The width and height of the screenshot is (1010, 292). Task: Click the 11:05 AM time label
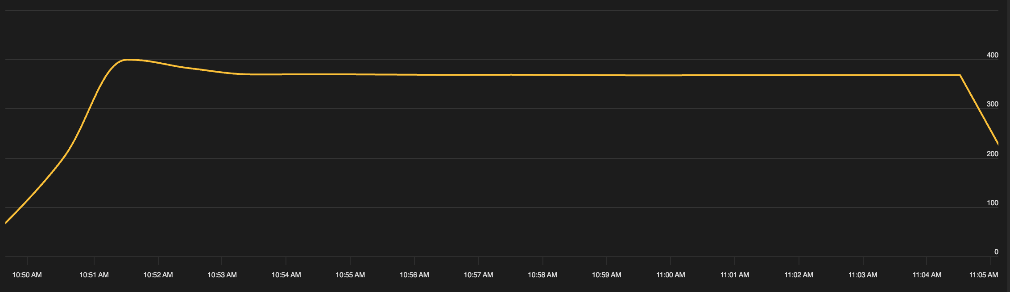click(x=984, y=275)
